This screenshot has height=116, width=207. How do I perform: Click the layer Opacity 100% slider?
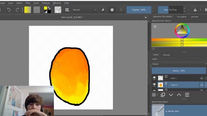tap(179, 71)
